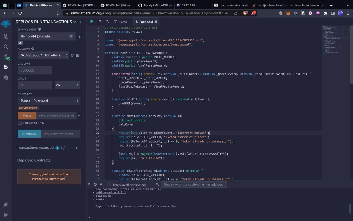Open the analysis sidebar icon below Deploy
This screenshot has height=221, width=353.
(6, 78)
